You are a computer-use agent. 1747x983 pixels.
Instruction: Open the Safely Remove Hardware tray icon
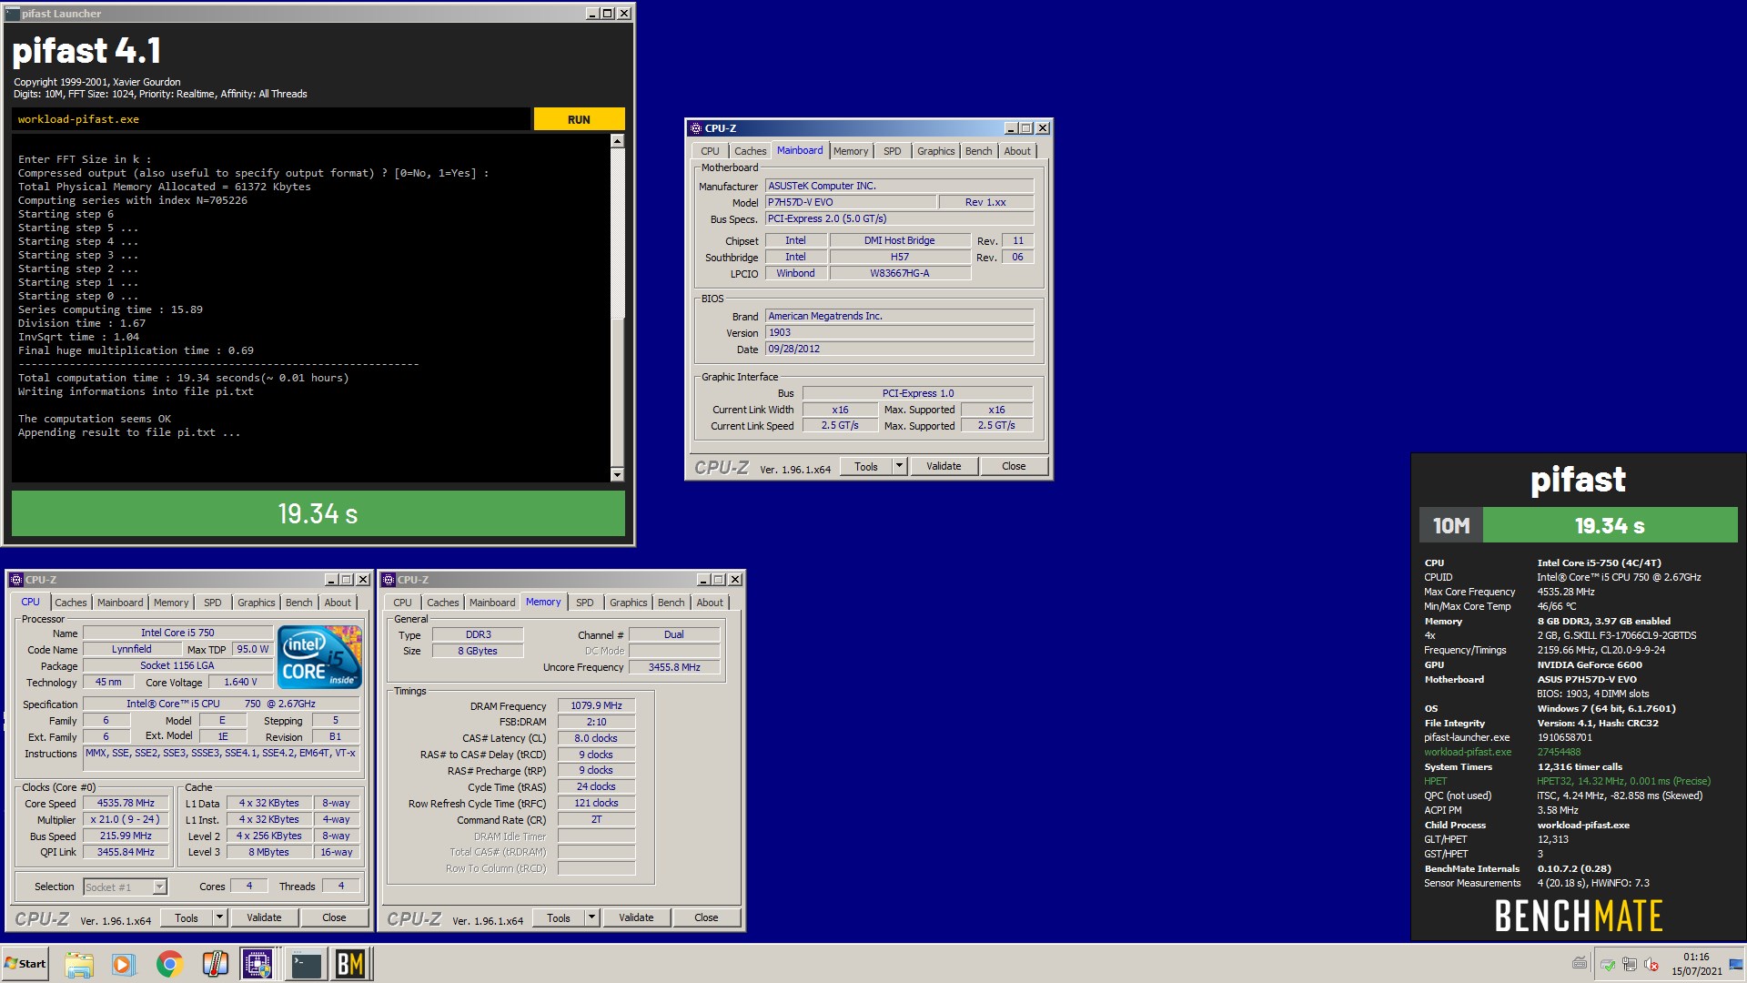1608,965
